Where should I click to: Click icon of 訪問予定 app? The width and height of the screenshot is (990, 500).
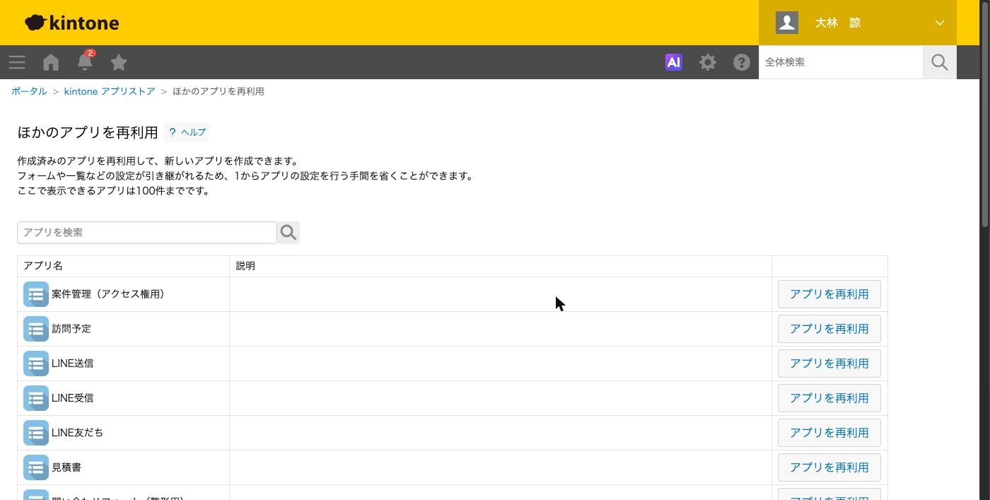pyautogui.click(x=36, y=329)
